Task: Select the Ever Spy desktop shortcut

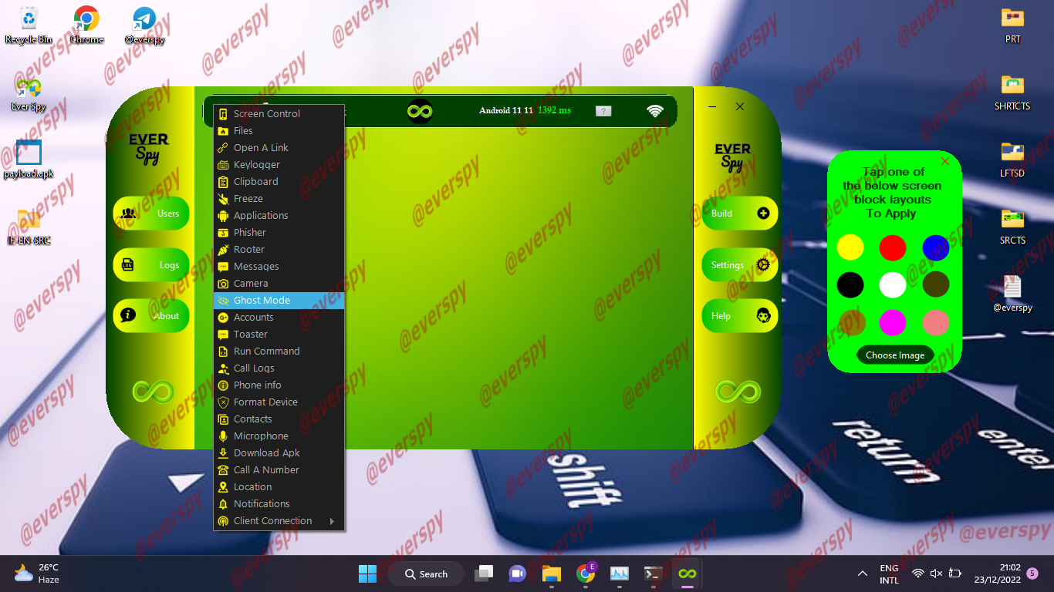Action: 29,94
